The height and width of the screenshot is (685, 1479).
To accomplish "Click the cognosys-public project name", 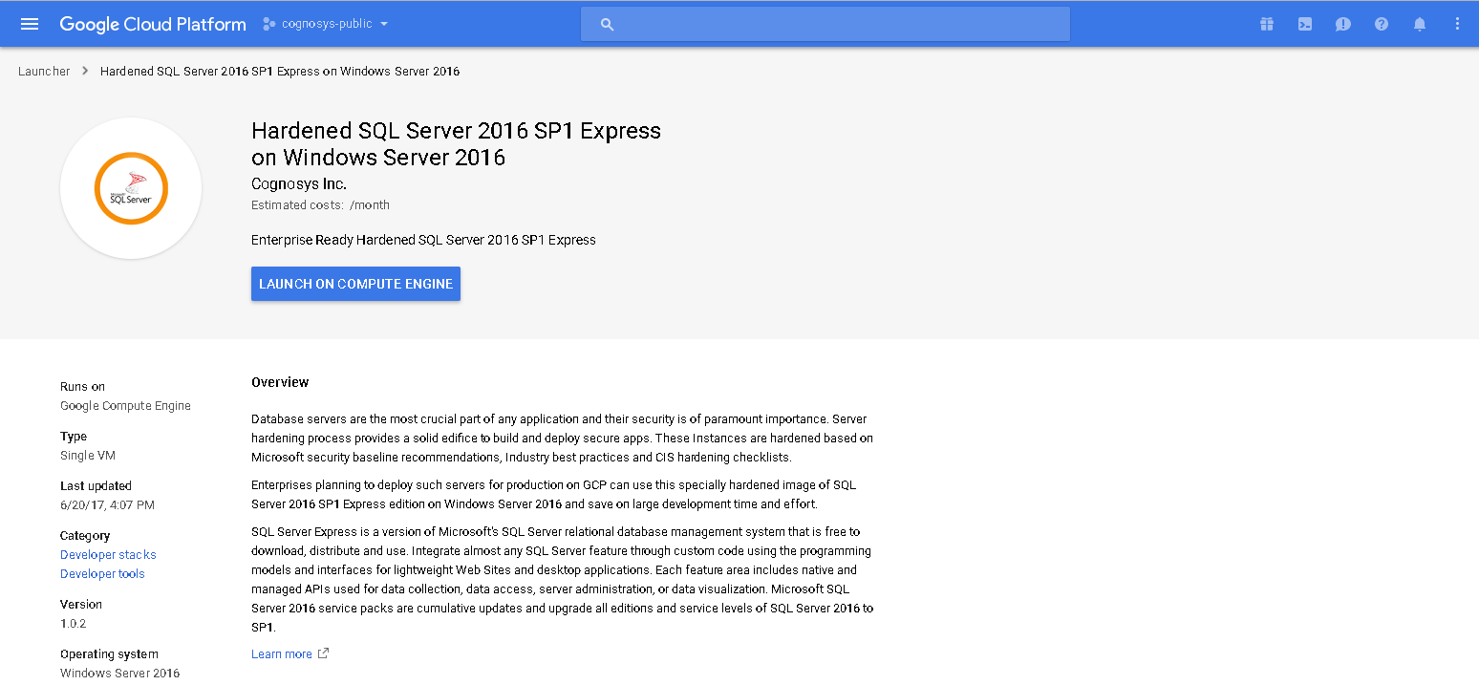I will point(327,24).
